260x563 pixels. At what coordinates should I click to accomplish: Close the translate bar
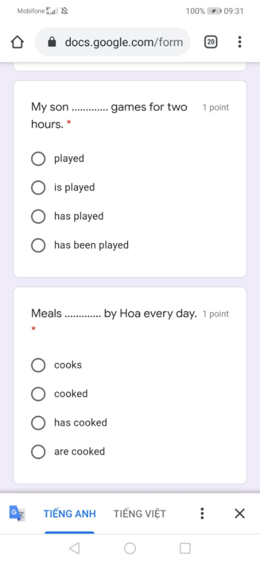click(239, 513)
